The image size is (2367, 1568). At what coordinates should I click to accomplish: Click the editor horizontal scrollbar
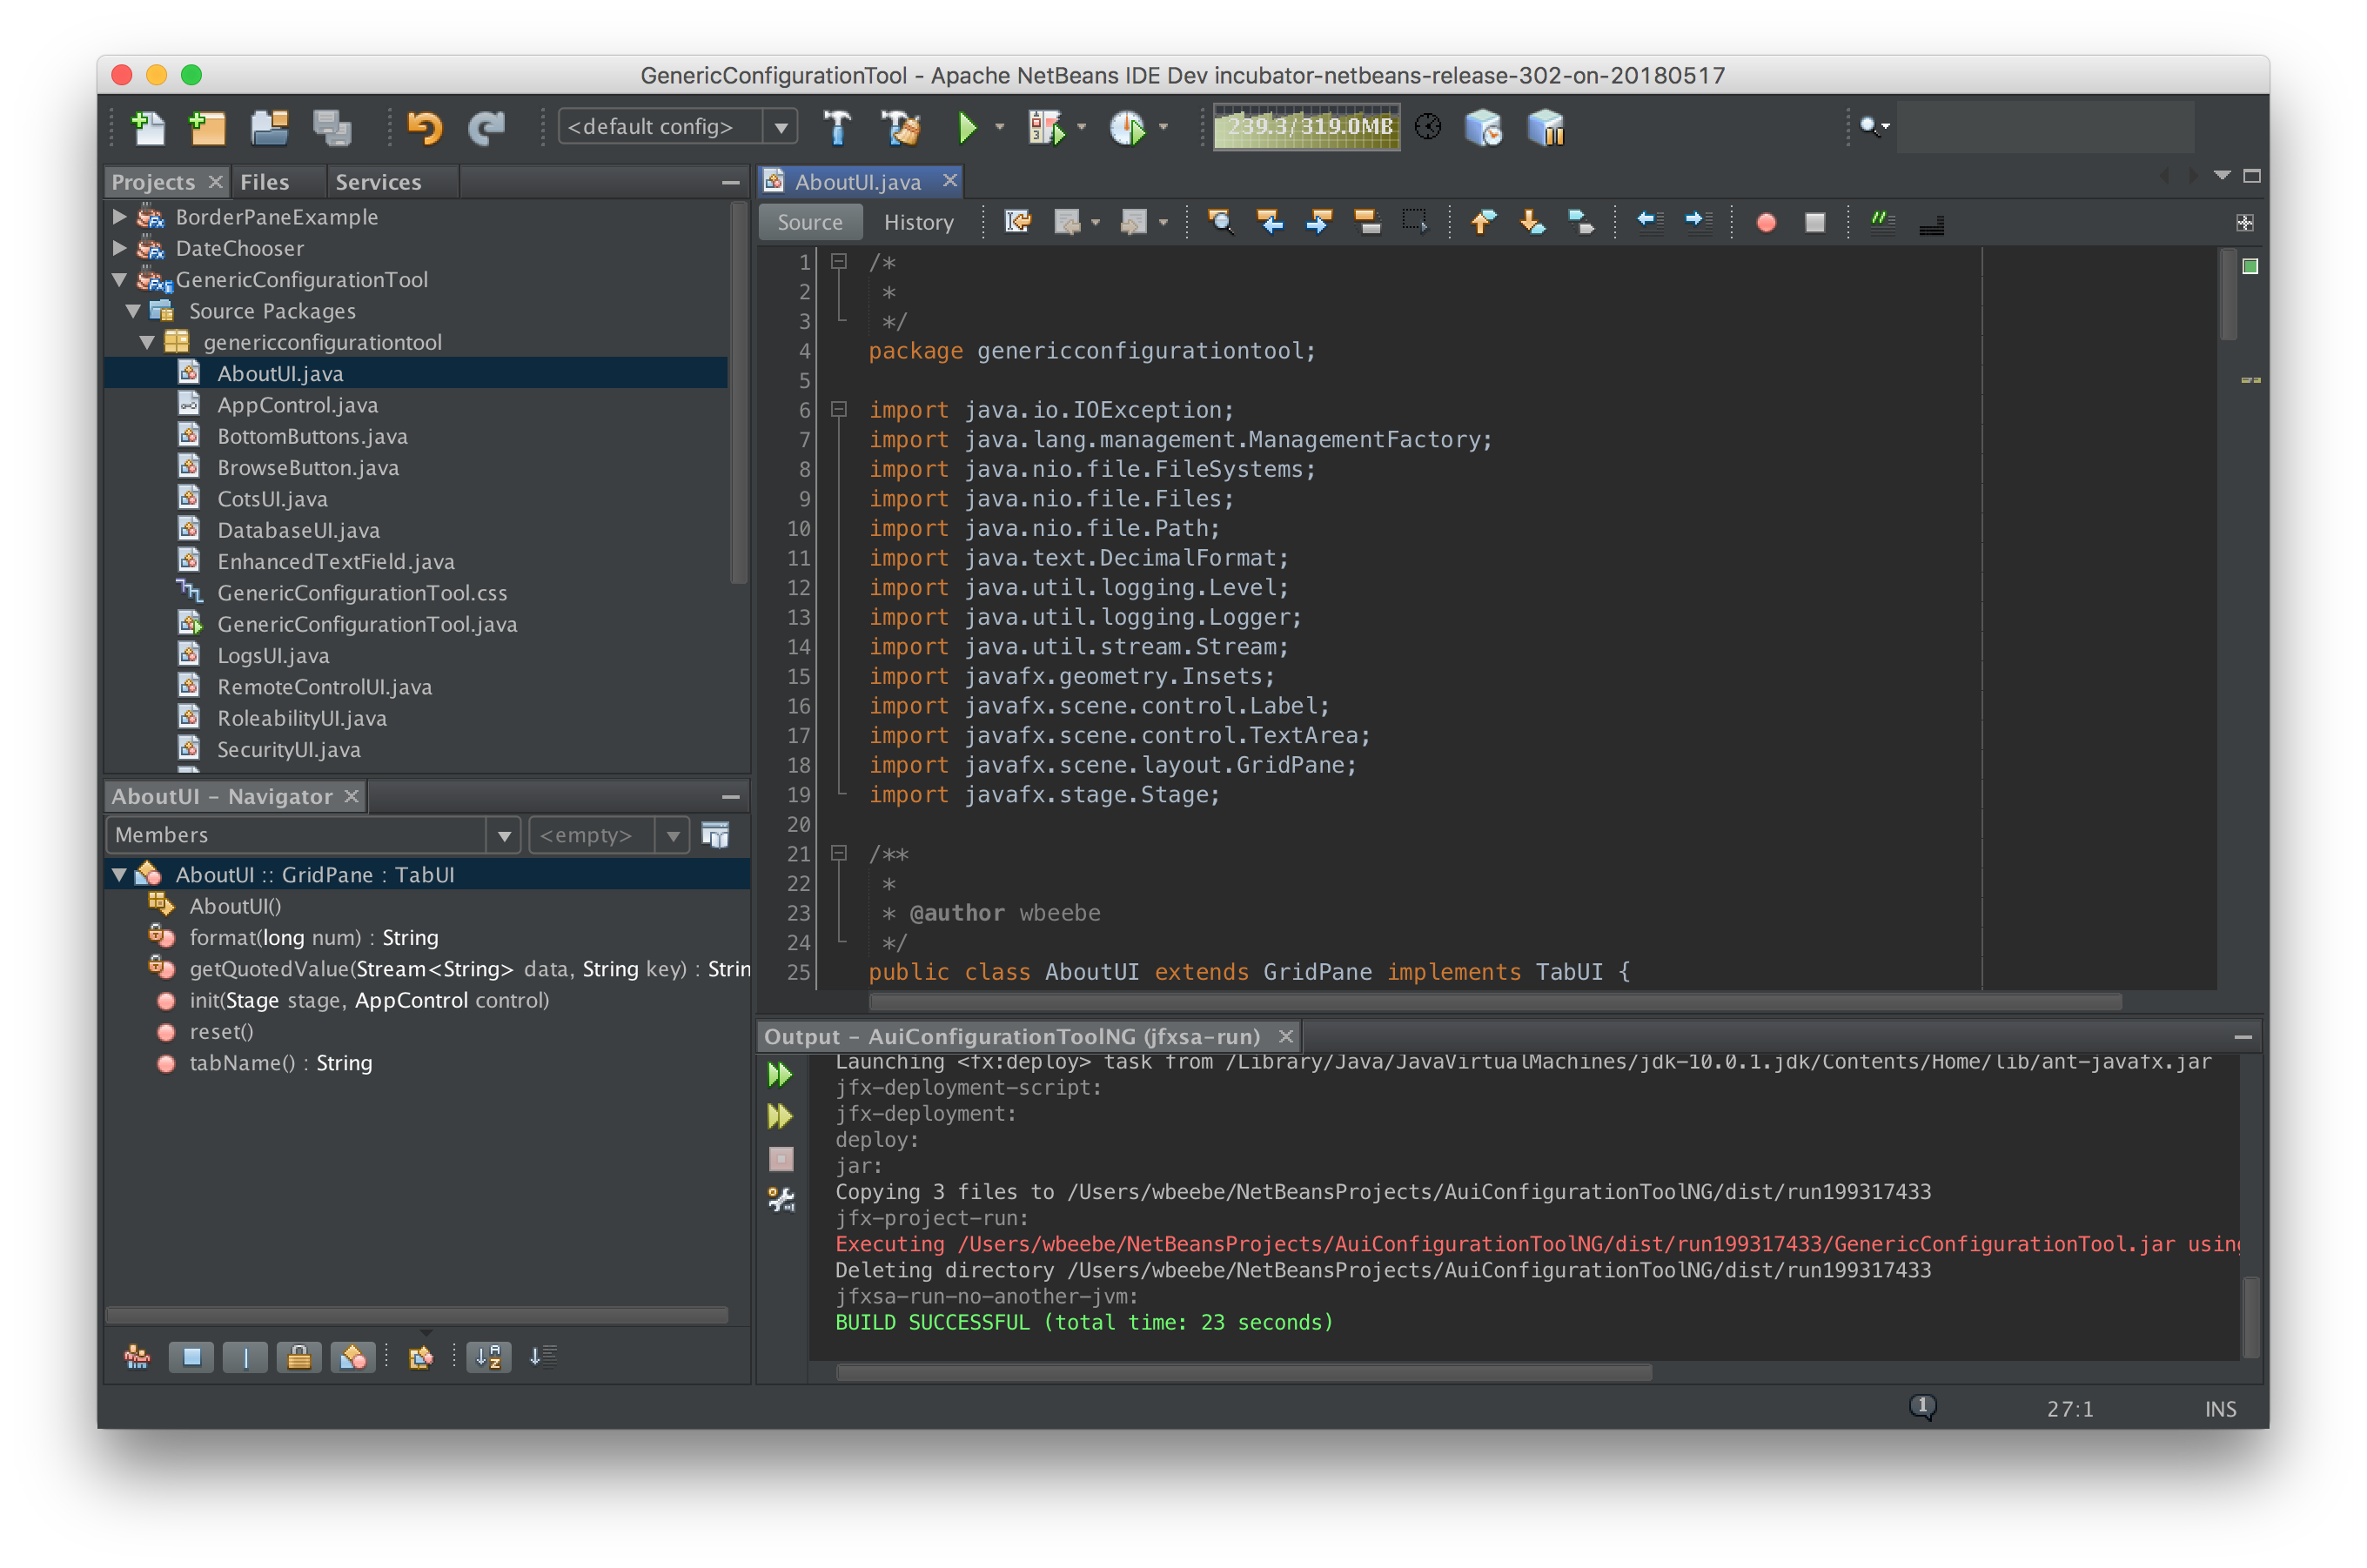1494,1002
